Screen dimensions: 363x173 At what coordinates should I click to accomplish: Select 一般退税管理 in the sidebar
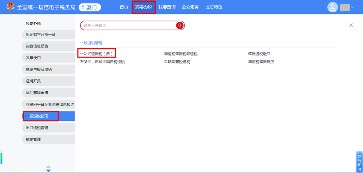pyautogui.click(x=48, y=116)
